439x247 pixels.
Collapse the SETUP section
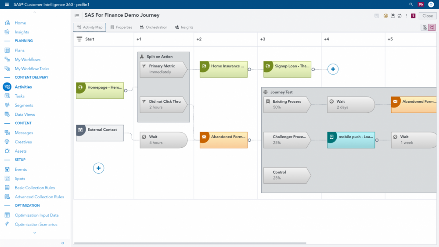point(7,160)
